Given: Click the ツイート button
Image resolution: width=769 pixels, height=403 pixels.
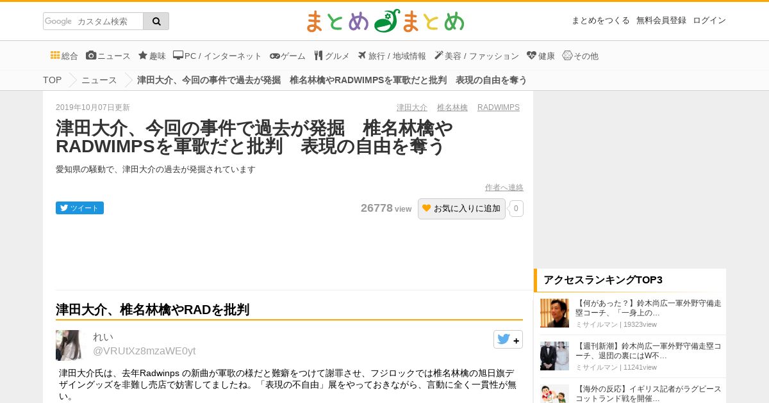Looking at the screenshot, I should click(79, 208).
